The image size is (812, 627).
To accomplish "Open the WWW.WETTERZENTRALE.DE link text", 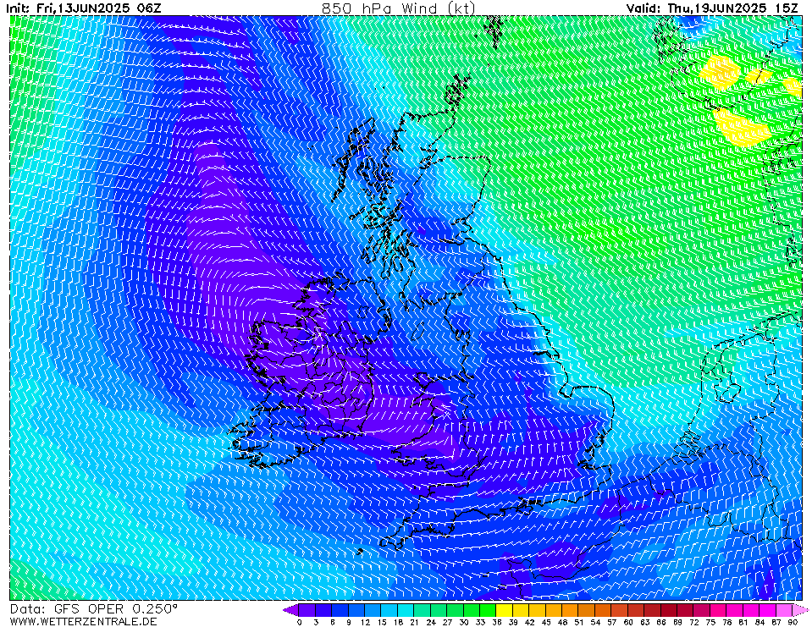I will click(83, 621).
